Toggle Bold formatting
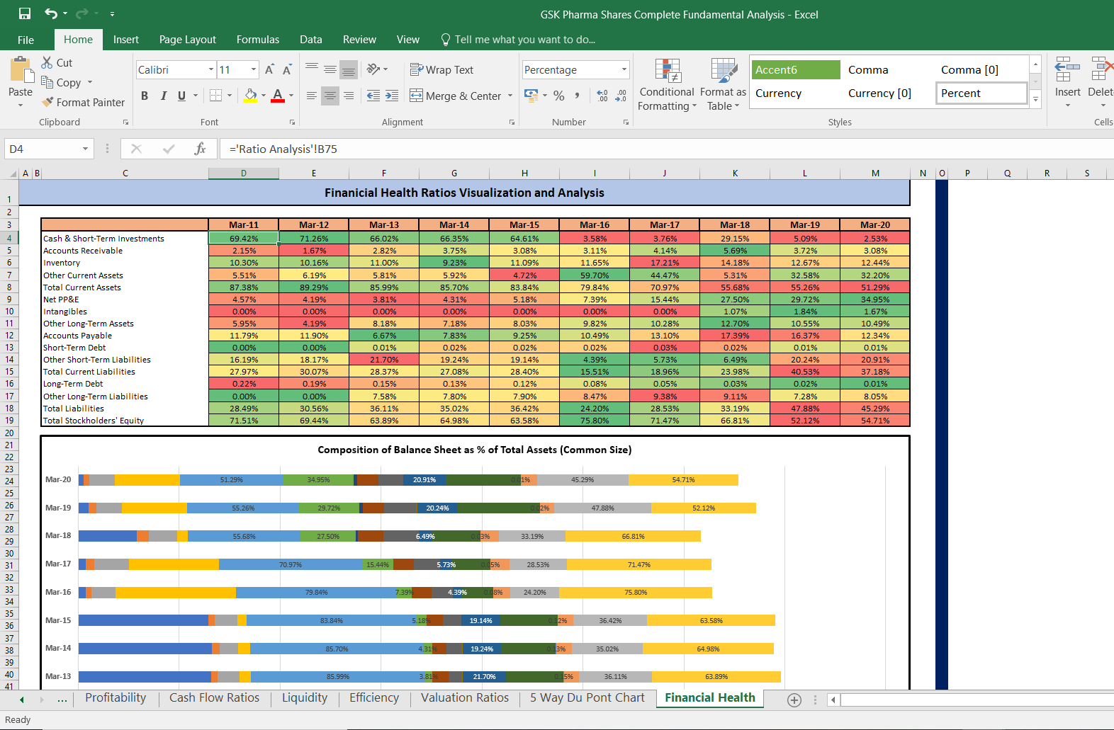 [x=145, y=96]
